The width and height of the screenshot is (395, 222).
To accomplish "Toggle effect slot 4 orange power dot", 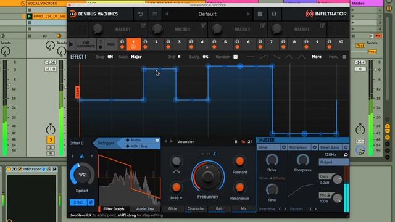I will [191, 47].
